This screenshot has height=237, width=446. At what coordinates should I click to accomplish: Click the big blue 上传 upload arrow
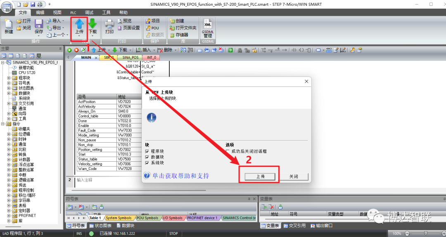(x=79, y=24)
